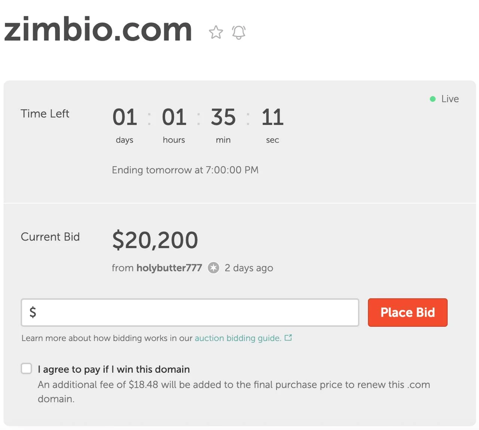The image size is (479, 430).
Task: Check the agree to pay checkbox
Action: tap(27, 369)
